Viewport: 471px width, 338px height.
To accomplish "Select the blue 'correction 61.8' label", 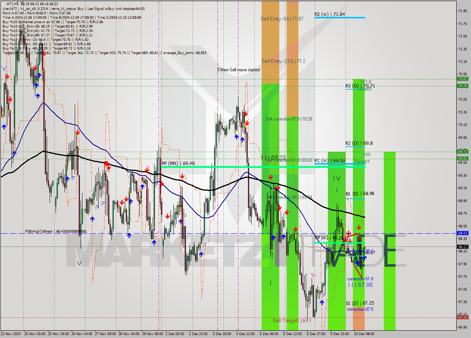I will [x=360, y=279].
